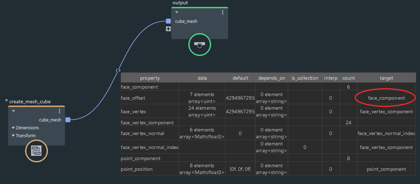This screenshot has width=420, height=184.
Task: Open the three-dot menu on output node
Action: tap(223, 13)
